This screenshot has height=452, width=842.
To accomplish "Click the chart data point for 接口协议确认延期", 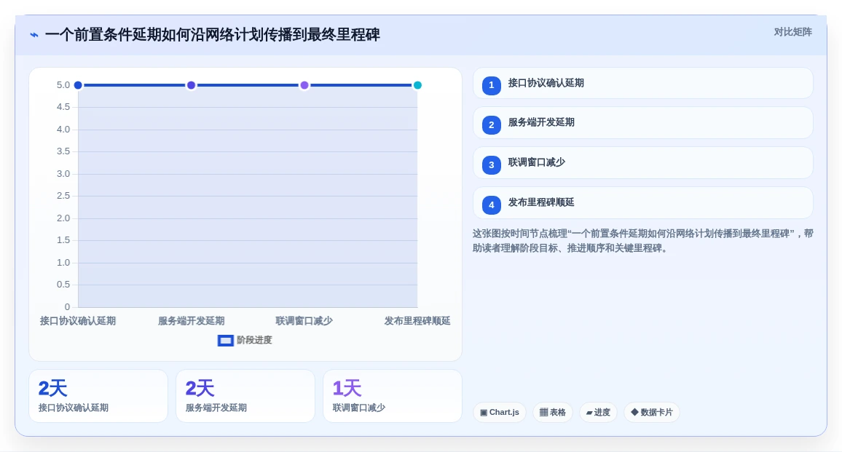I will (x=78, y=85).
